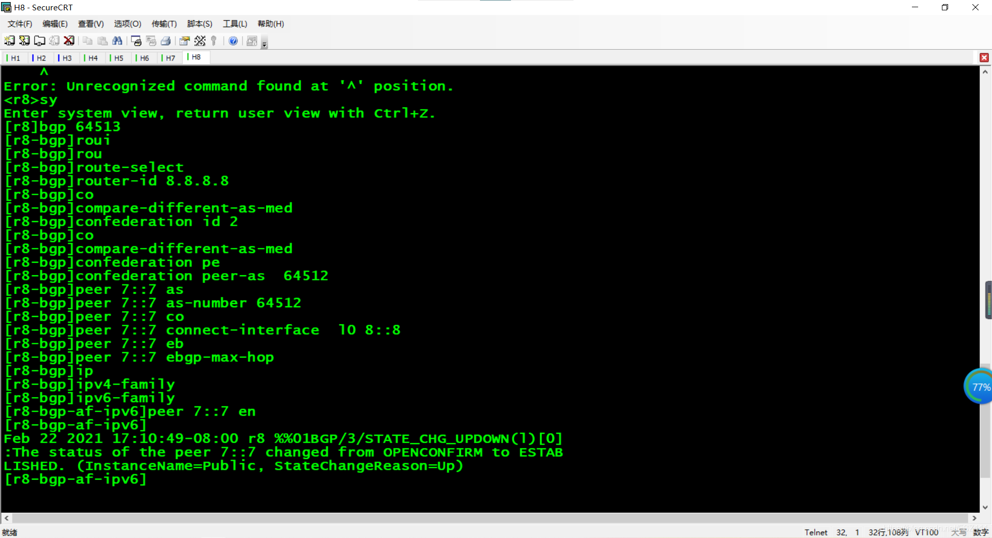
Task: Click the 'Error: Unrecognized command' line
Action: coord(229,86)
